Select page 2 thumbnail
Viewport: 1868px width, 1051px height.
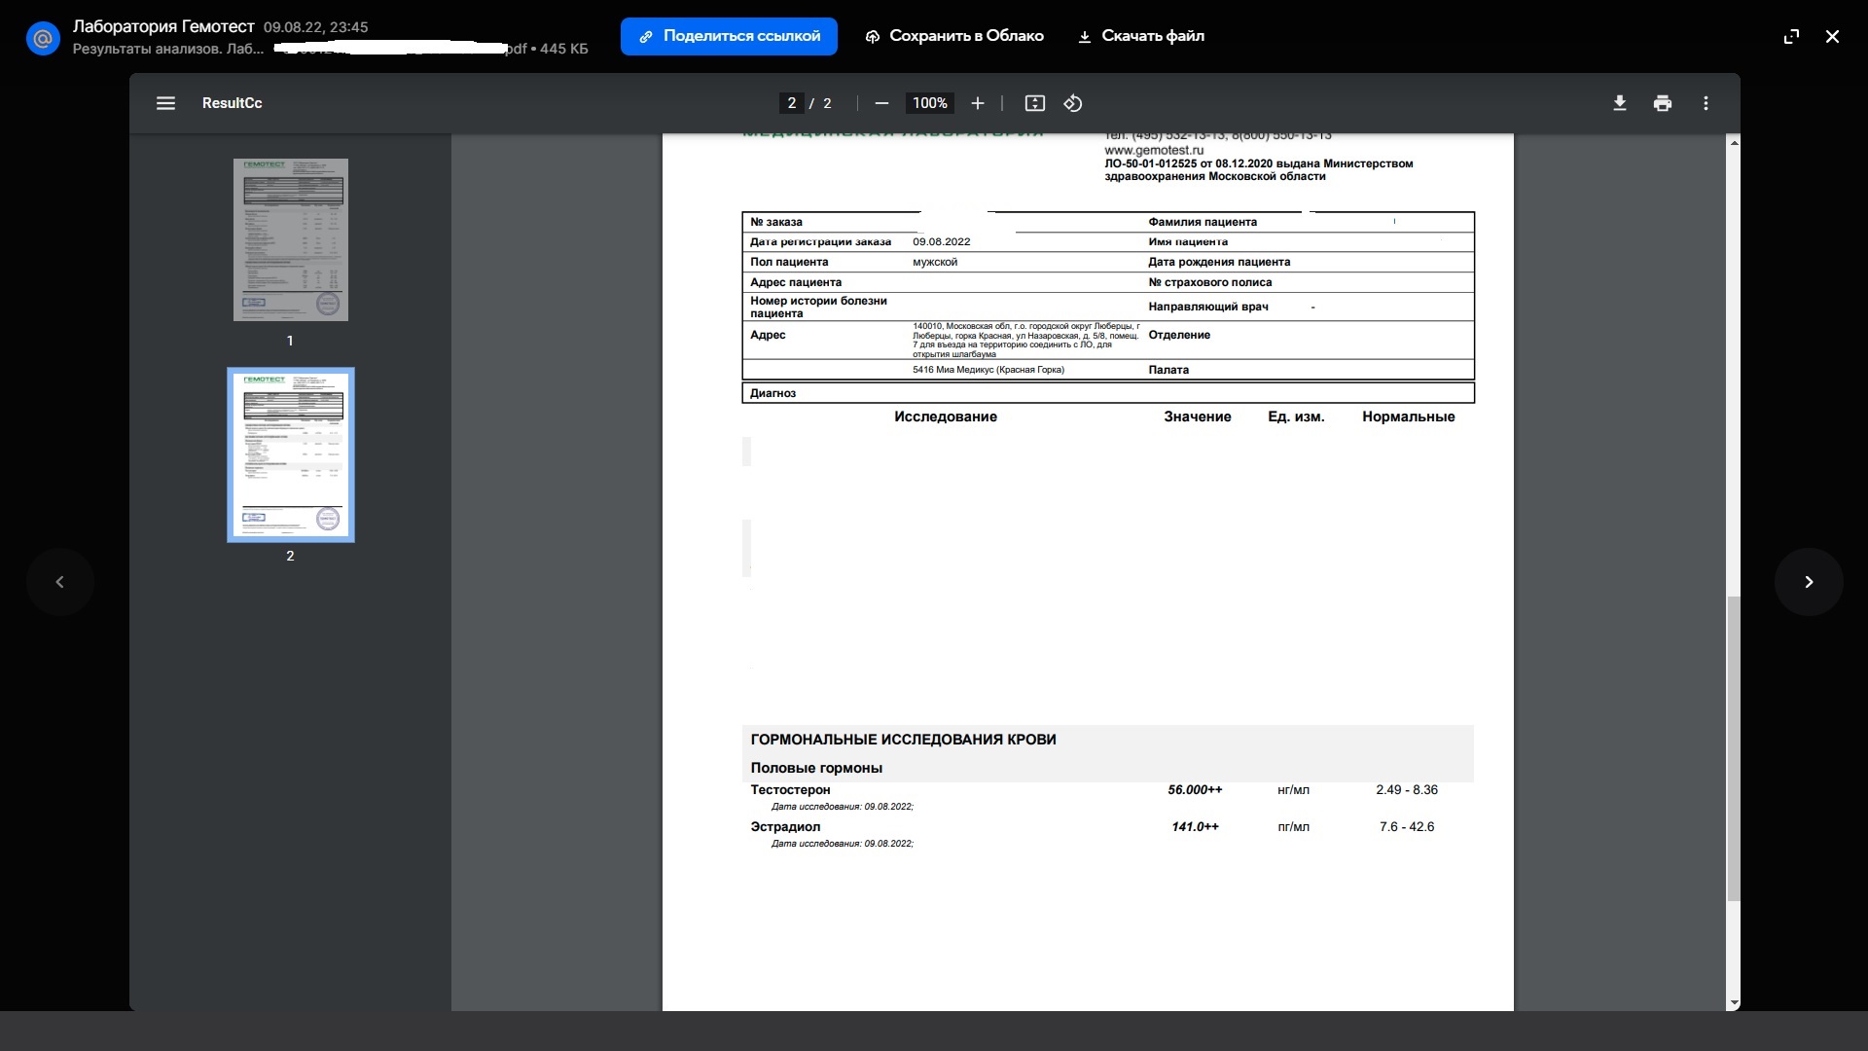coord(290,454)
